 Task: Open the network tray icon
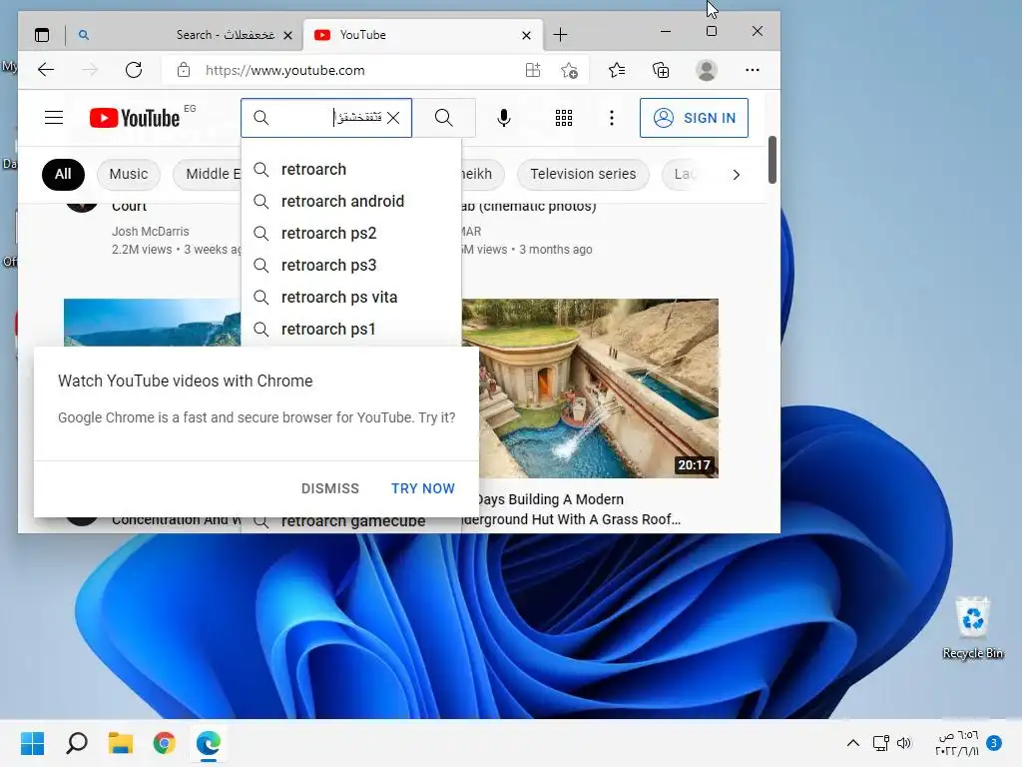[x=880, y=743]
